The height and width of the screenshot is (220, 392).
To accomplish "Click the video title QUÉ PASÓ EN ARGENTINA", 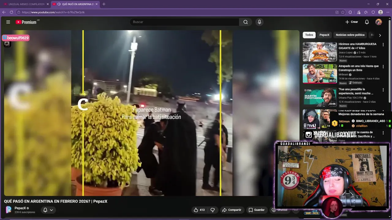I will (x=55, y=201).
